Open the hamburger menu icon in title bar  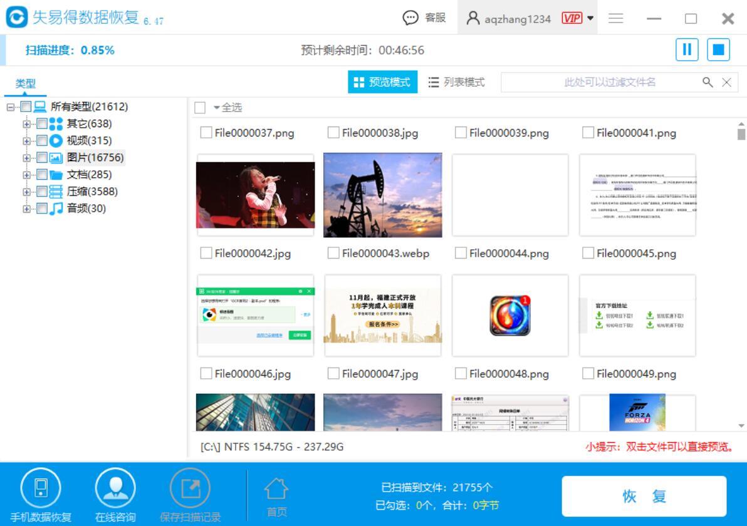click(615, 19)
